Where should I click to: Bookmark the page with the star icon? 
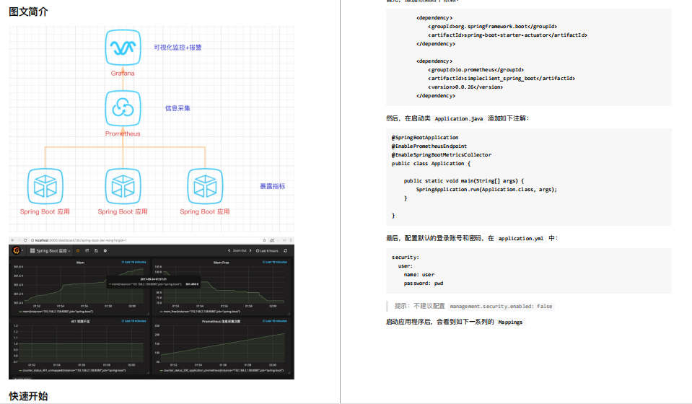[264, 240]
